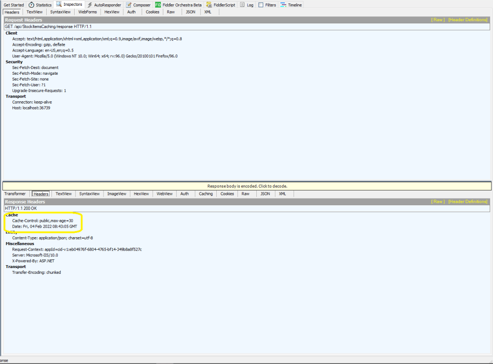Switch to response ImageView tab
The height and width of the screenshot is (364, 493).
(x=117, y=194)
